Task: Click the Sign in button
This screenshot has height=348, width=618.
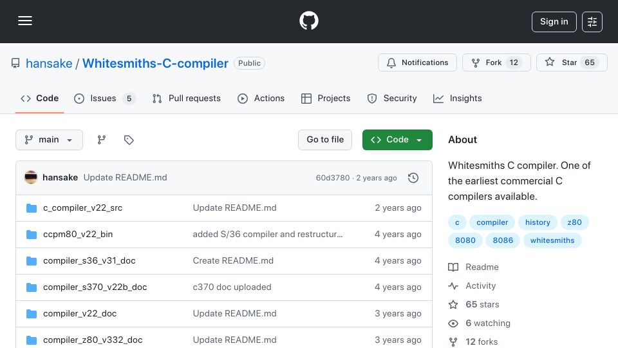Action: pyautogui.click(x=554, y=22)
